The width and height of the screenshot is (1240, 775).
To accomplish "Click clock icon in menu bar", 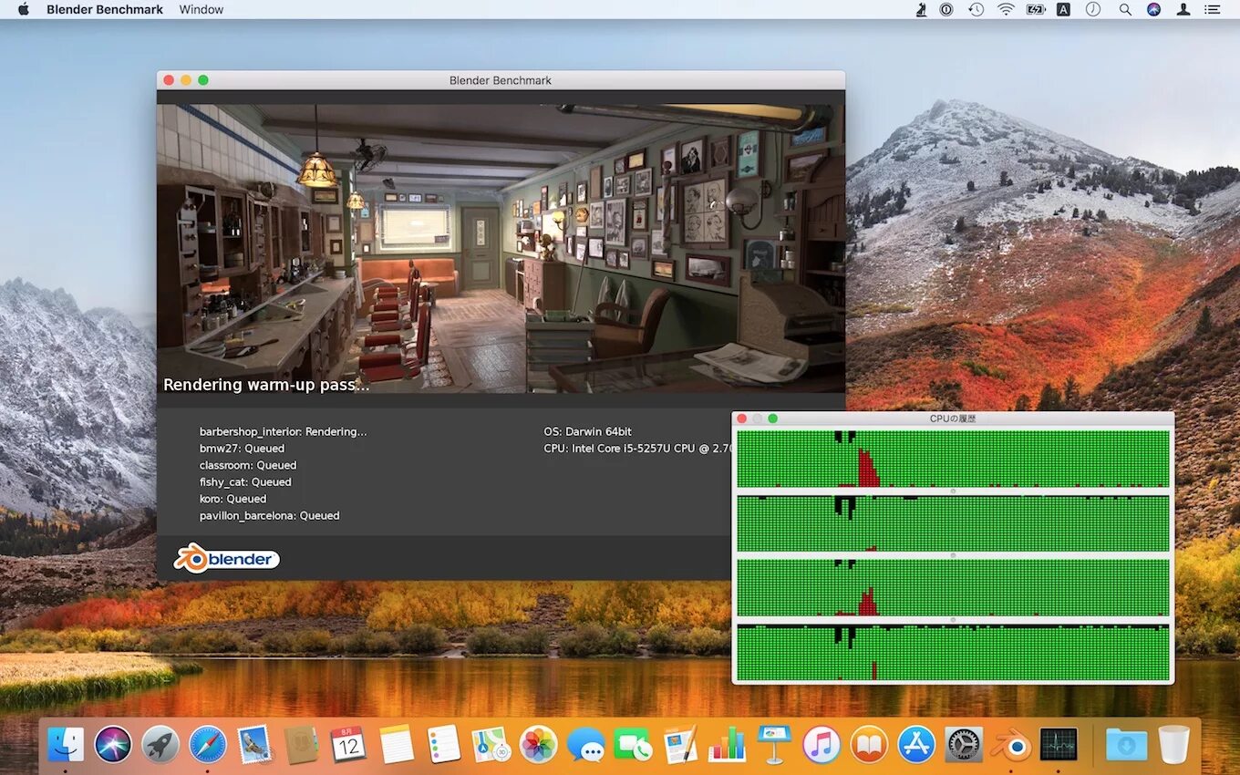I will coord(1092,9).
